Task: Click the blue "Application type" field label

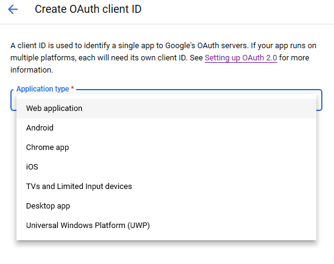Action: [43, 89]
